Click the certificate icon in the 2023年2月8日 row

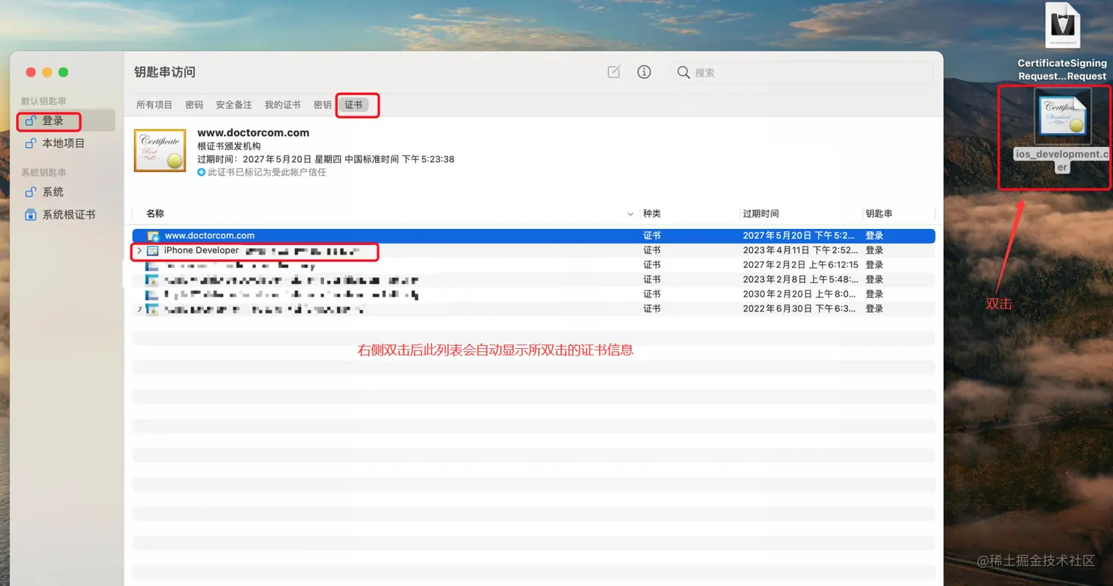[x=152, y=280]
